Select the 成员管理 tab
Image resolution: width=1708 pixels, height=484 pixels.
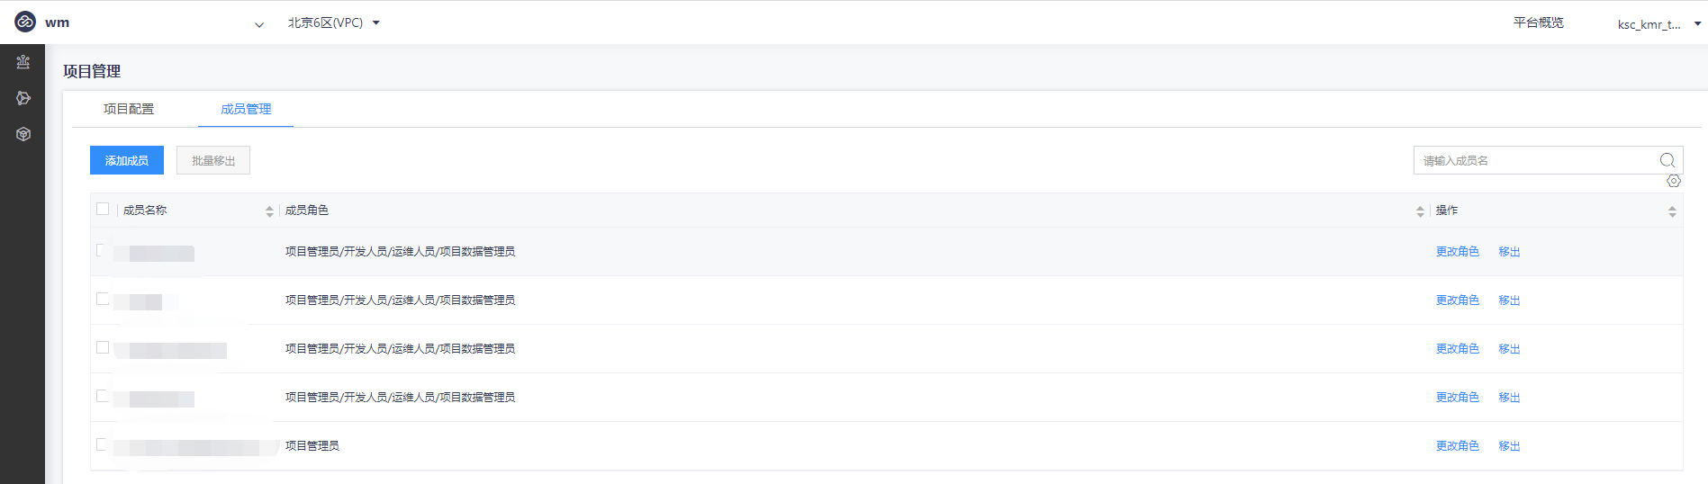coord(246,109)
